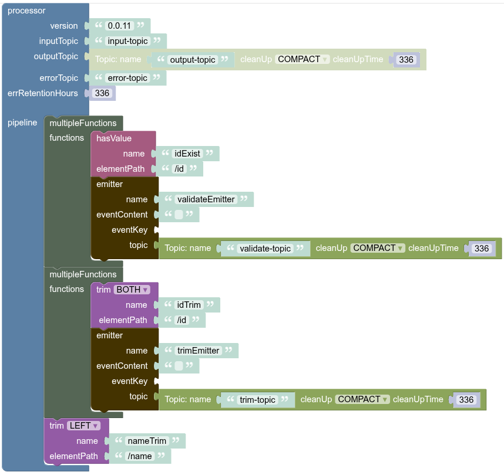Edit errRetentionHours value 336
This screenshot has height=472, width=504.
102,93
